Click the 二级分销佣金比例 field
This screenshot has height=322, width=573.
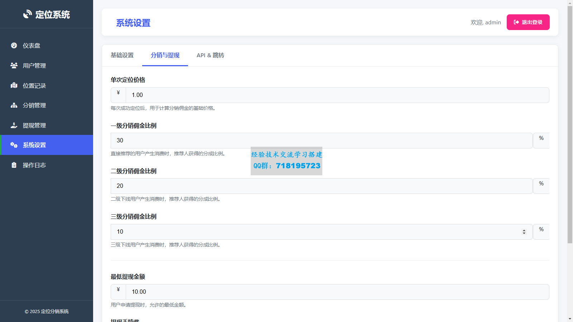click(322, 186)
